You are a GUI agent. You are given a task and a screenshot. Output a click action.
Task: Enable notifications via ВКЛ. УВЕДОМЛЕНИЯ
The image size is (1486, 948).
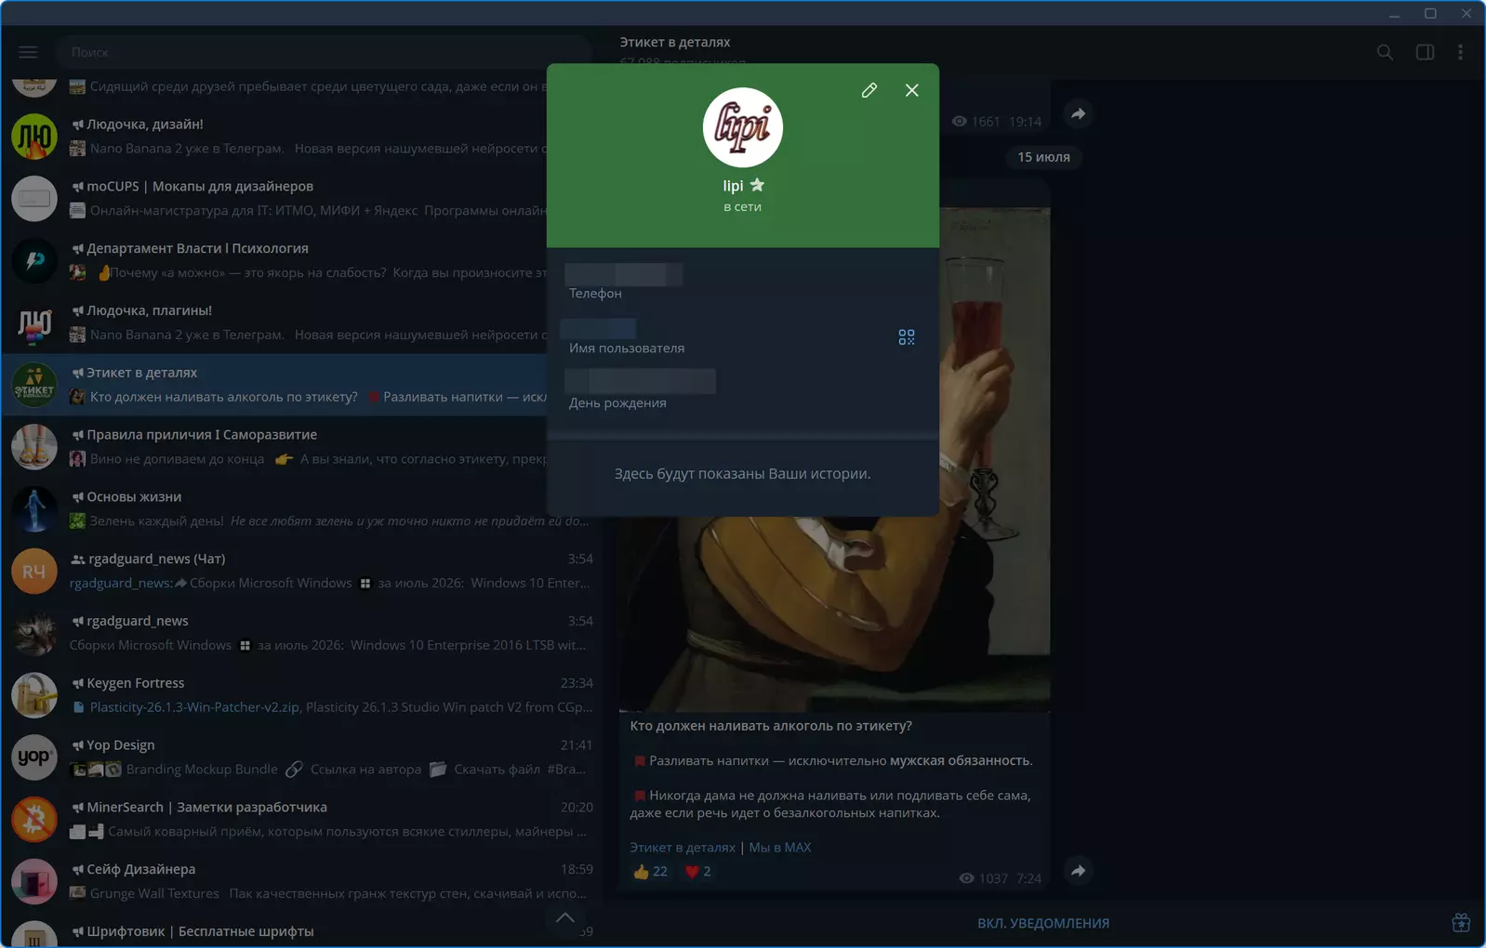1042,923
